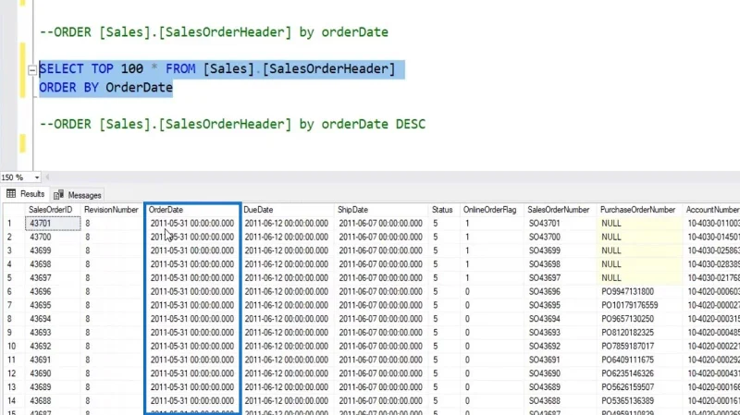740x415 pixels.
Task: Select row header number 7
Action: (13, 305)
